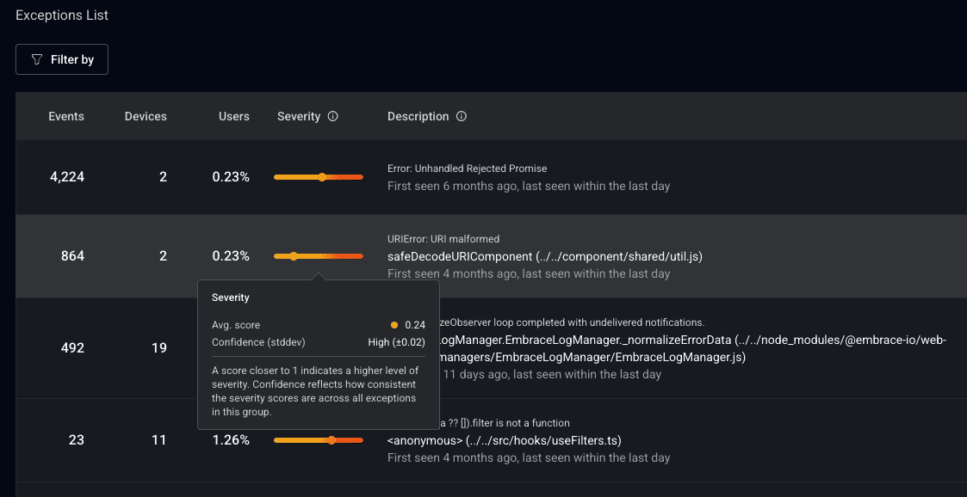Screen dimensions: 967x497
Task: Open the anonymous useFilters.ts exception
Action: tap(504, 441)
